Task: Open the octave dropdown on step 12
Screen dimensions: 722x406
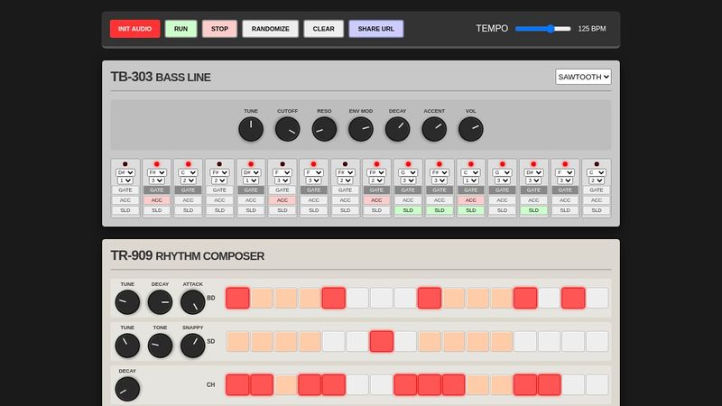Action: (470, 180)
